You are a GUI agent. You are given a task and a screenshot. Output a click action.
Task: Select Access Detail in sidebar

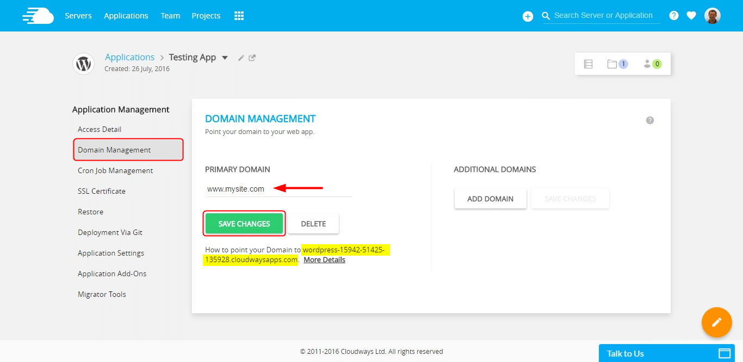click(100, 129)
